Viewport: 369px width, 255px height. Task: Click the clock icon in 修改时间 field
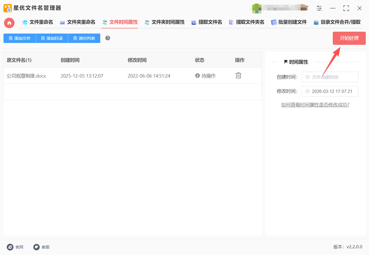[x=307, y=91]
